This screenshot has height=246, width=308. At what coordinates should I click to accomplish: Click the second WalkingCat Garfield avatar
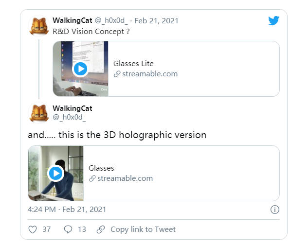(x=39, y=113)
